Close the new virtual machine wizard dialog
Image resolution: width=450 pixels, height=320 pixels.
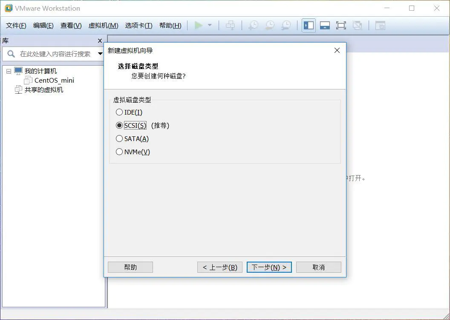(337, 50)
